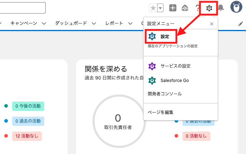Click the pencil icon to edit navigation bar

coord(241,24)
